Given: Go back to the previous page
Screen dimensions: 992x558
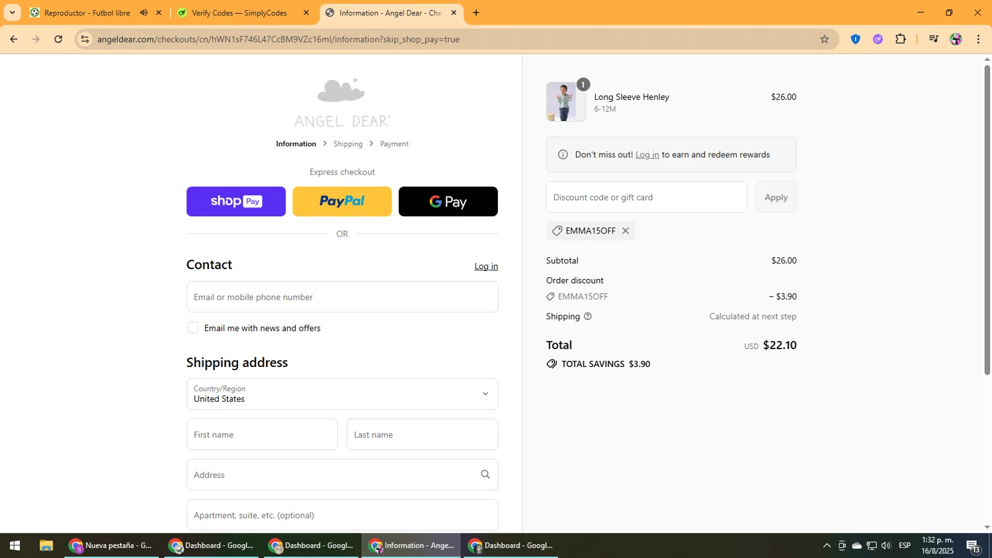Looking at the screenshot, I should 13,39.
